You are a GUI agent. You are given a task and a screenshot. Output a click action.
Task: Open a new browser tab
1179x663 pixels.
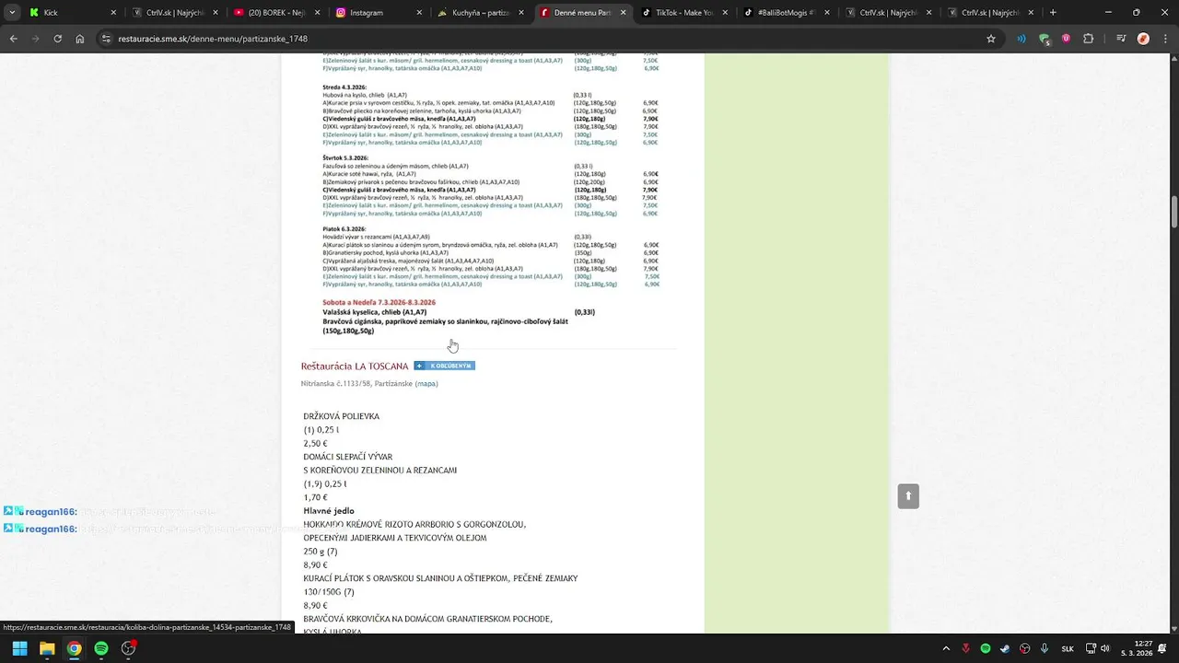[x=1053, y=13]
